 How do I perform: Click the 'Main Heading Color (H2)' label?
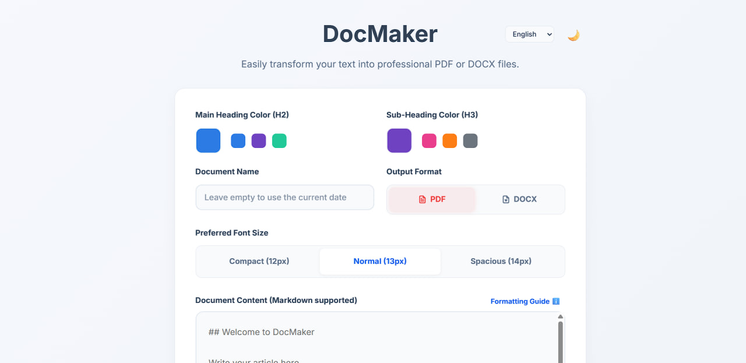(242, 115)
